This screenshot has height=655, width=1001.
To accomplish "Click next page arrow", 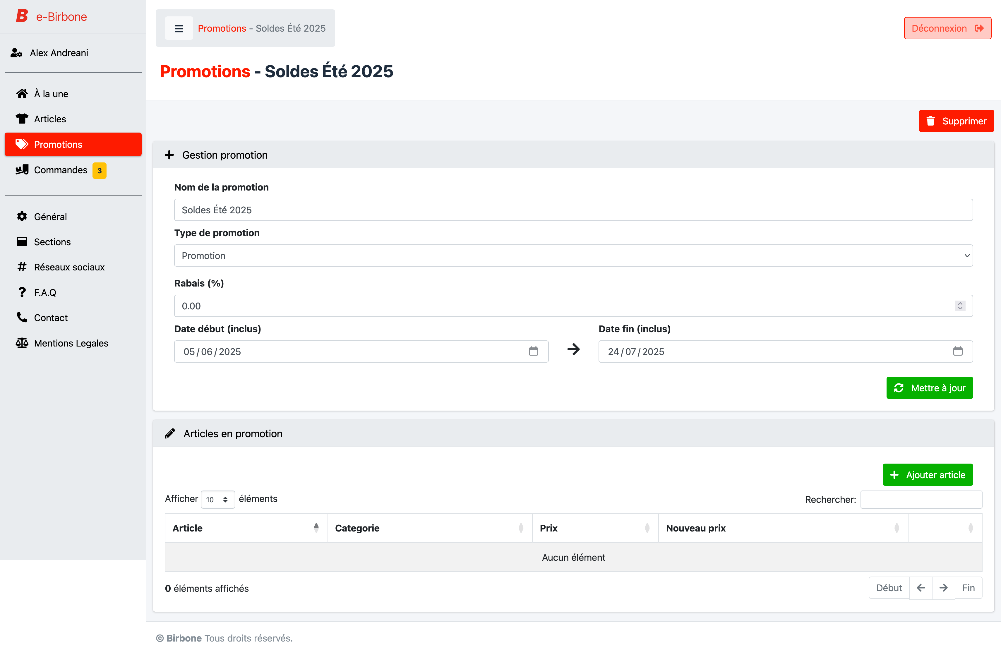I will [x=943, y=588].
